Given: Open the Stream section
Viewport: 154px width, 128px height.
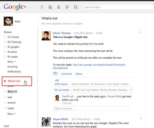Looking at the screenshot, I should [x=8, y=32].
